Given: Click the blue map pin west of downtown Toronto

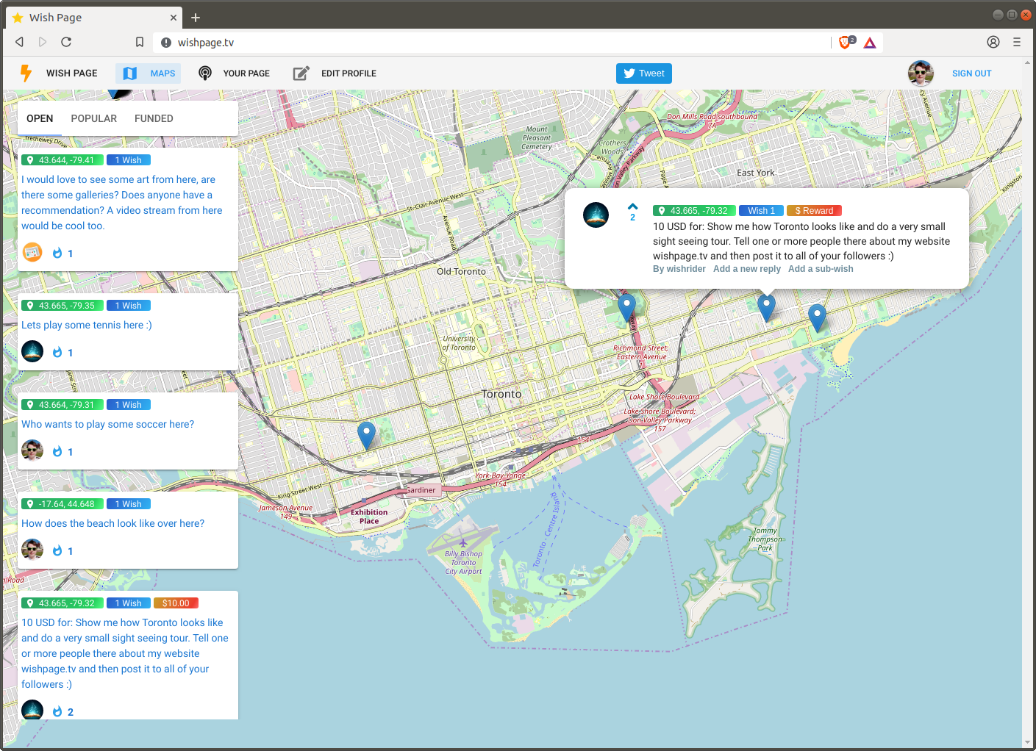Looking at the screenshot, I should click(366, 434).
